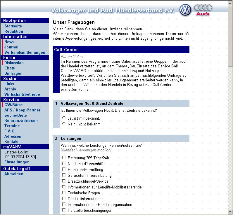Click the Information section header
Viewport: 233px width, 215px height.
[x=25, y=36]
